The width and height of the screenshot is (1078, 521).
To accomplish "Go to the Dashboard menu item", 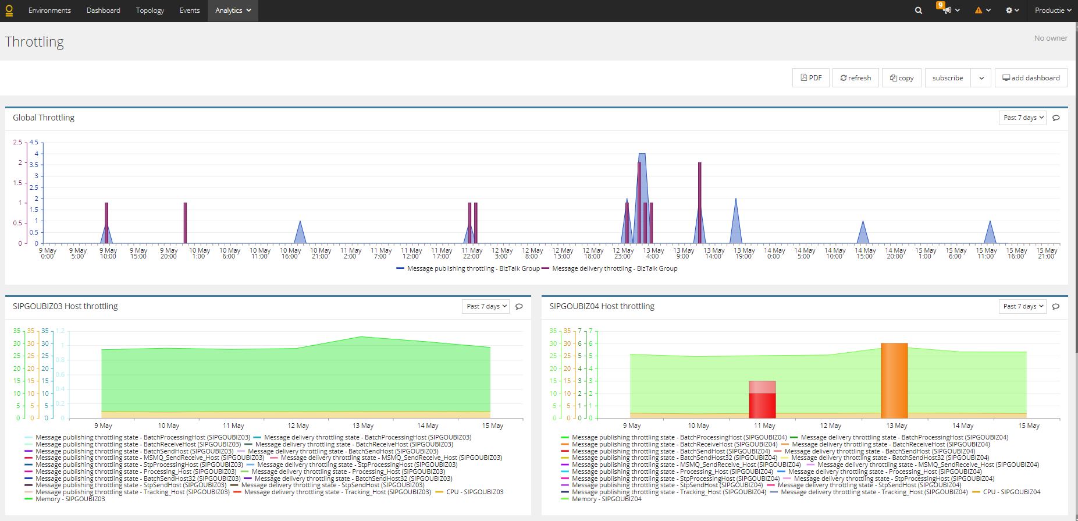I will (x=104, y=10).
